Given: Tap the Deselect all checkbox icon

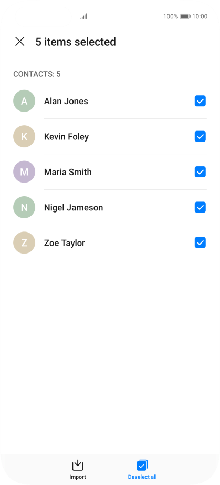Looking at the screenshot, I should point(142,465).
